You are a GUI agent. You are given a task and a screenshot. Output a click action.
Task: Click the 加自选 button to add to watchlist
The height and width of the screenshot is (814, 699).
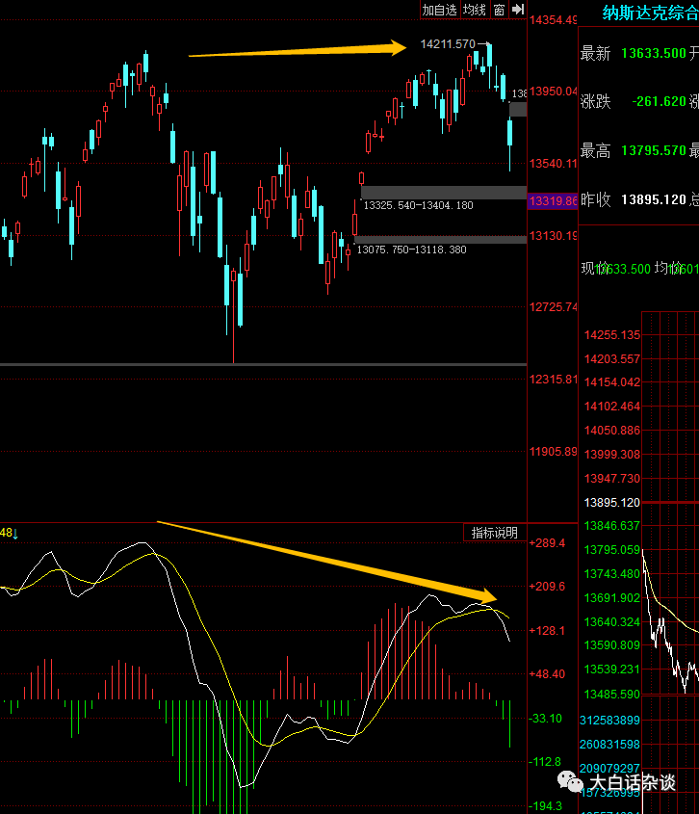tap(440, 10)
